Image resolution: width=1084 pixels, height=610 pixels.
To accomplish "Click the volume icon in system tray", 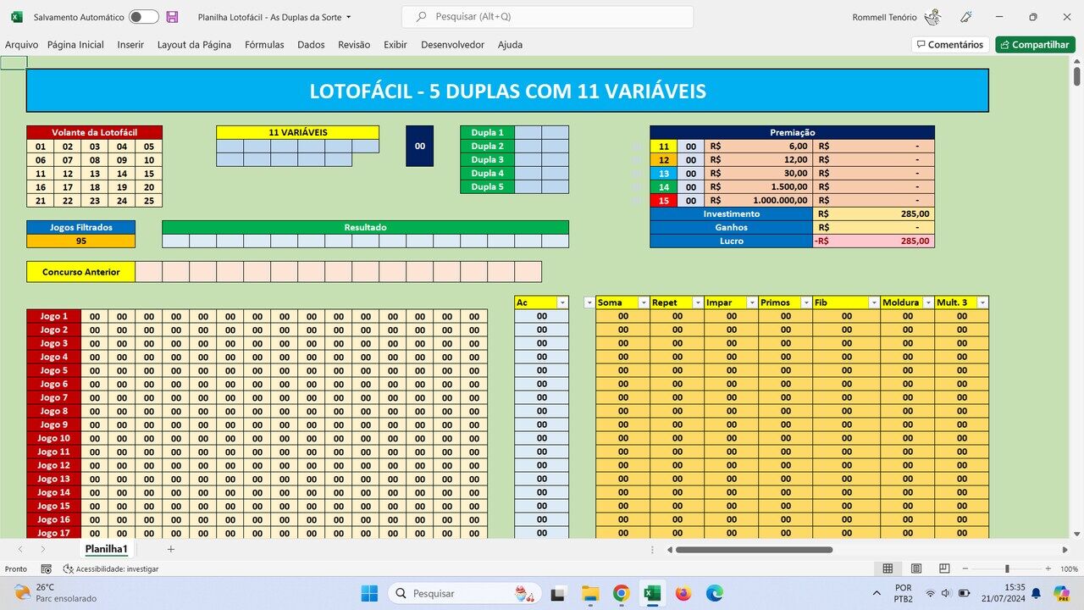I will pyautogui.click(x=946, y=593).
